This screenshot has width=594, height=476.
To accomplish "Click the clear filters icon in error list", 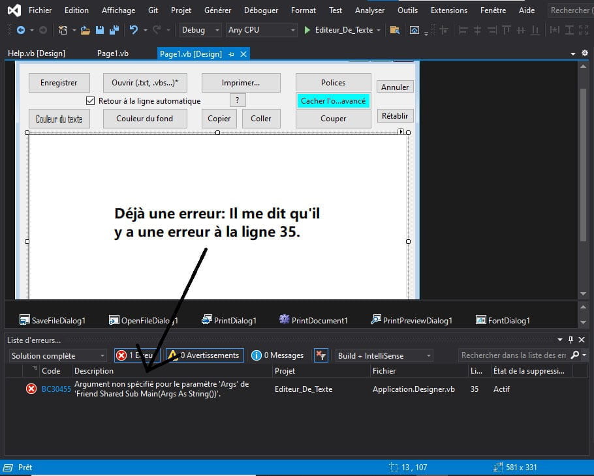I will [321, 355].
